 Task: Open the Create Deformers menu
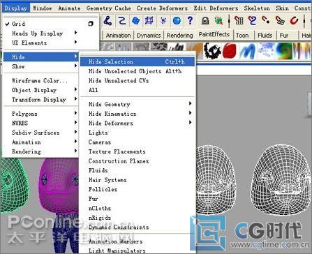point(162,8)
